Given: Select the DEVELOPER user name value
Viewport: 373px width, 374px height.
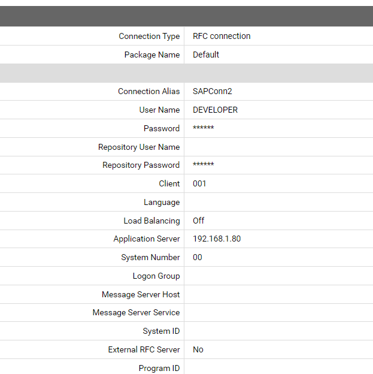Looking at the screenshot, I should (215, 110).
